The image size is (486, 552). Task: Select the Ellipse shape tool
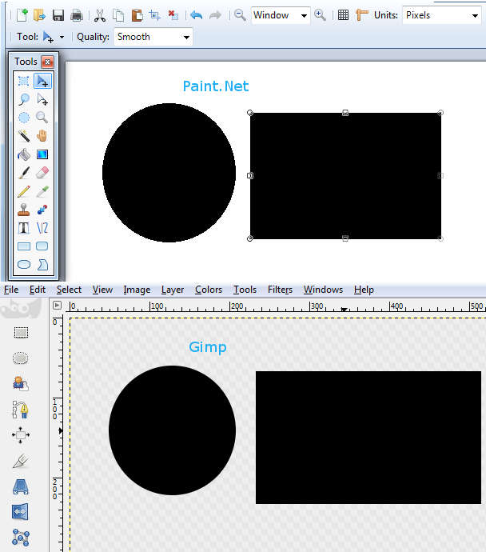point(24,264)
